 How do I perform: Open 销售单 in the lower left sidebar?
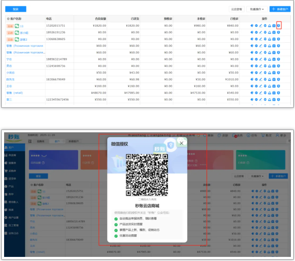tap(15, 163)
